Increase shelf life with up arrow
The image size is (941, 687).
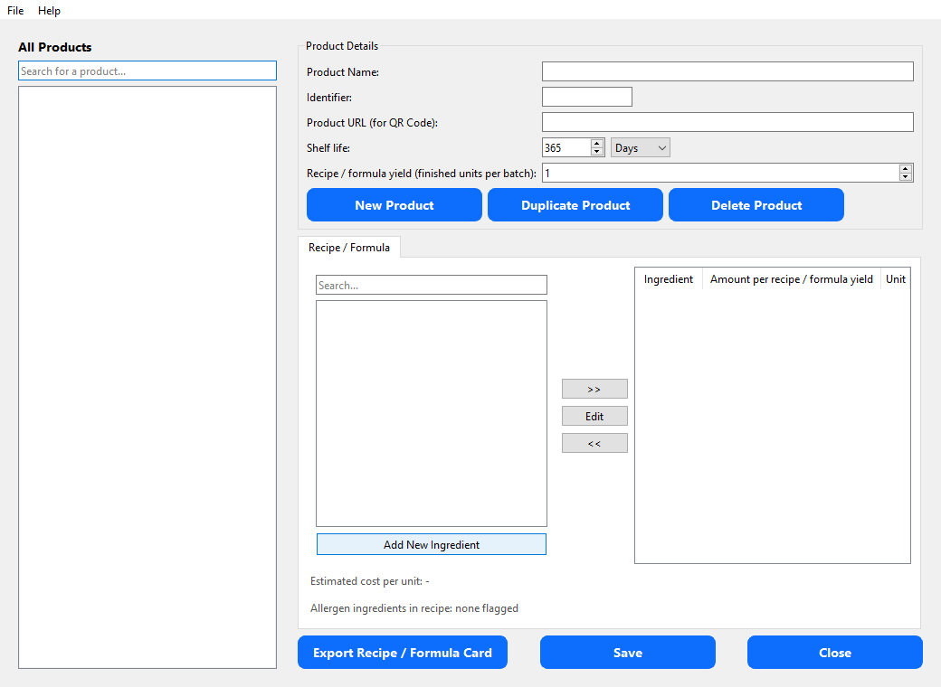tap(596, 143)
